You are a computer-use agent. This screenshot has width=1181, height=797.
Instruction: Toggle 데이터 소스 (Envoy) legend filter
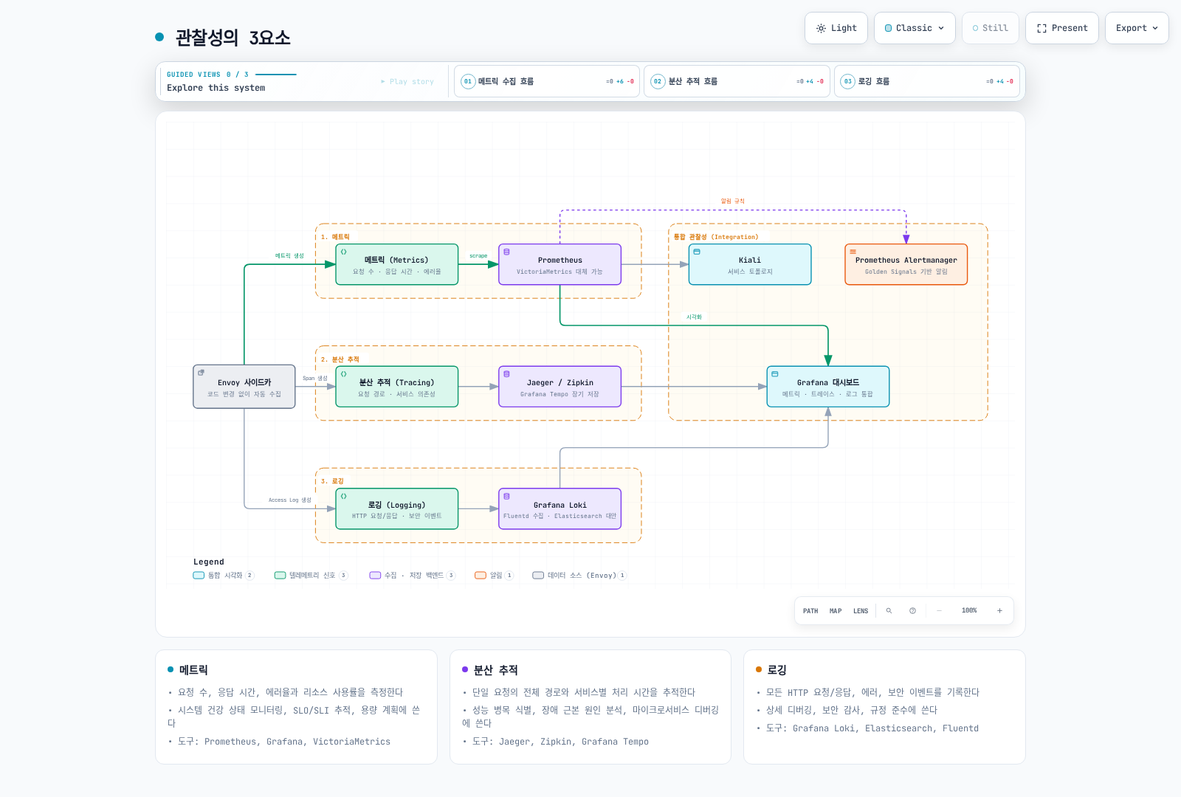click(x=579, y=576)
